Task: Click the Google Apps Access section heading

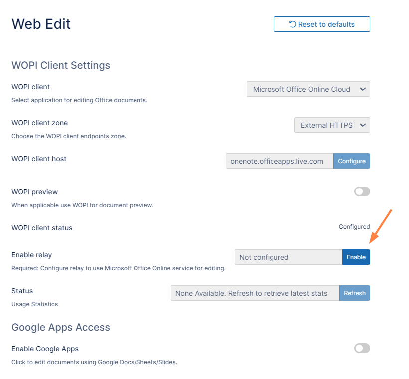Action: point(61,327)
